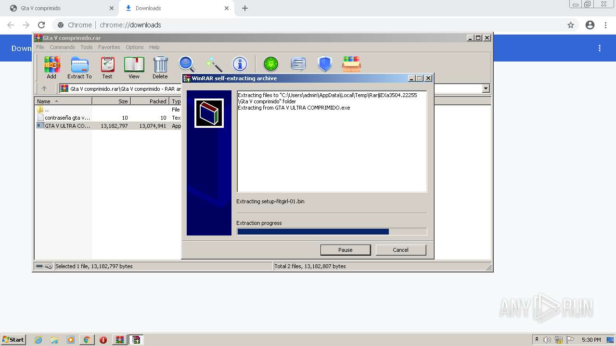This screenshot has height=346, width=616.
Task: Click the drive icon in WinRAR status bar
Action: click(39, 266)
